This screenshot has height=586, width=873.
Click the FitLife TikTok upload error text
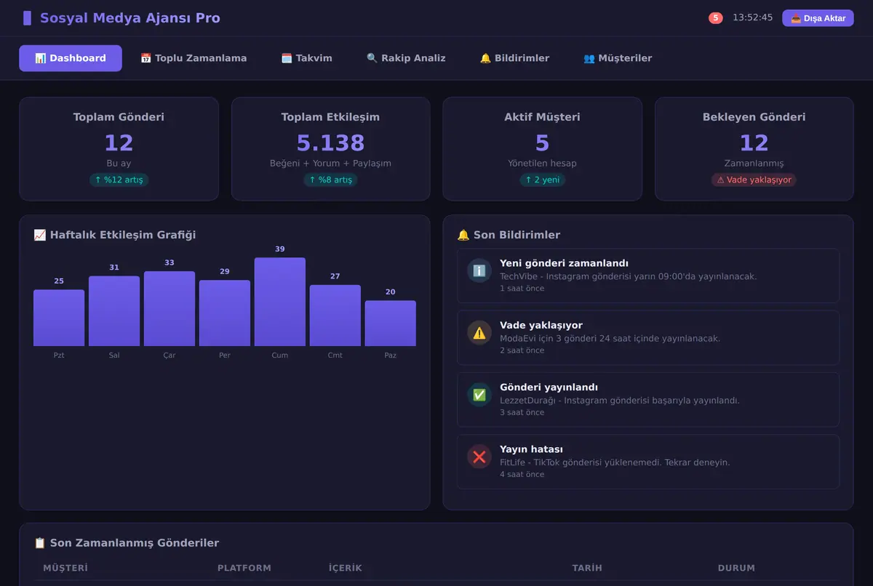(615, 462)
